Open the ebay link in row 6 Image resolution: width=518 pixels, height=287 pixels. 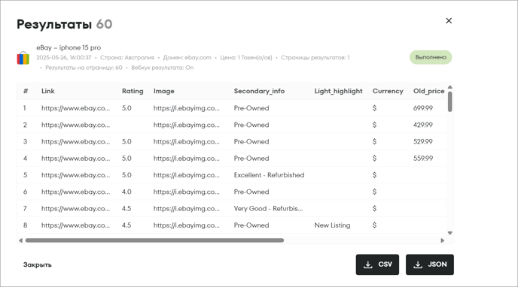pyautogui.click(x=75, y=192)
